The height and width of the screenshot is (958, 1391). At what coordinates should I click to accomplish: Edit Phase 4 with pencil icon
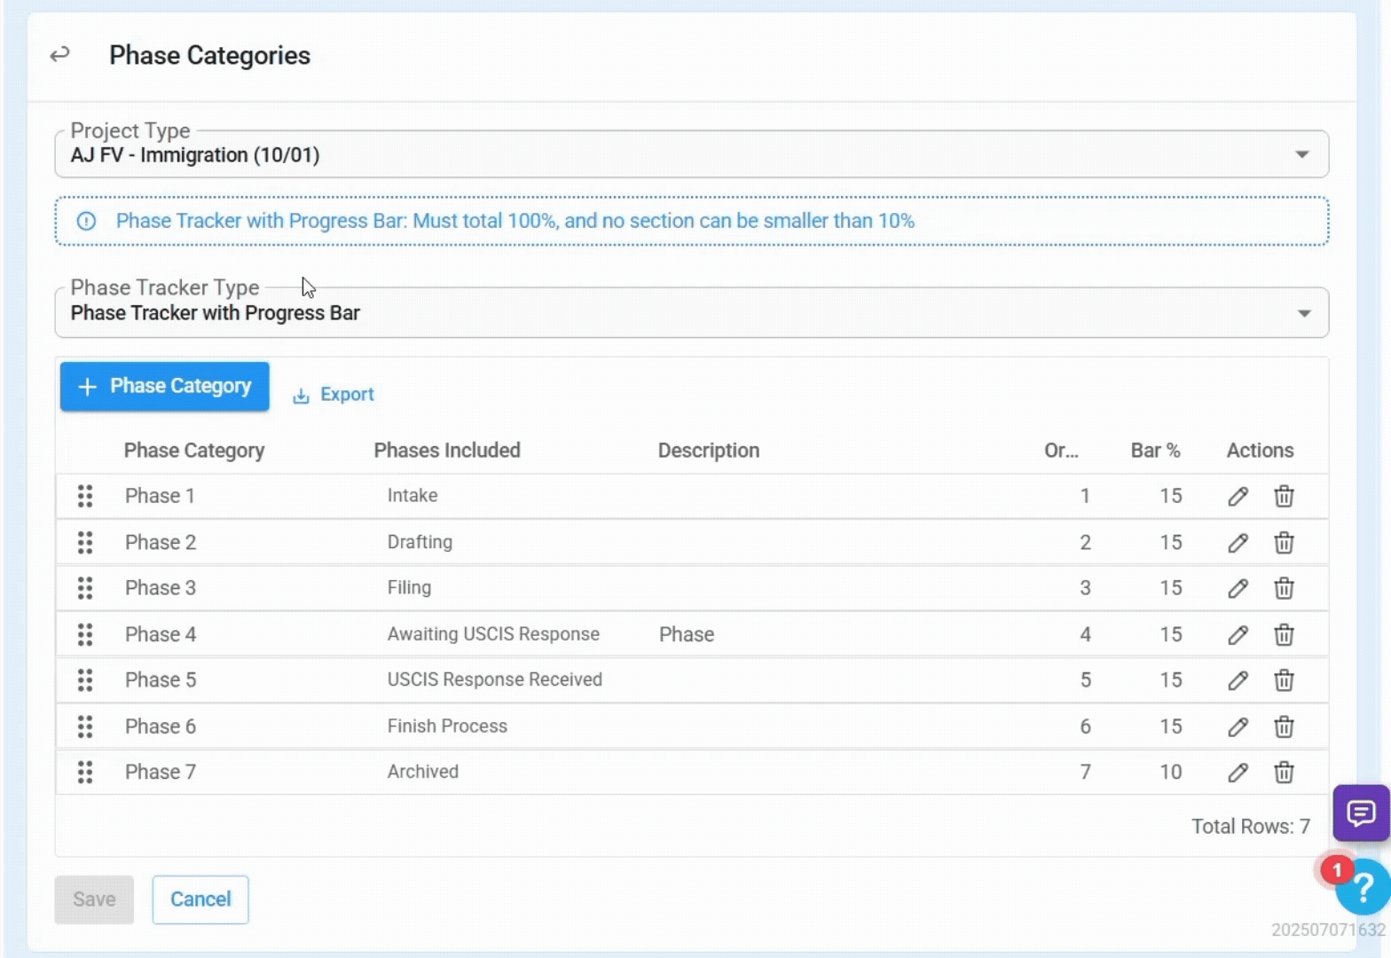(1238, 634)
